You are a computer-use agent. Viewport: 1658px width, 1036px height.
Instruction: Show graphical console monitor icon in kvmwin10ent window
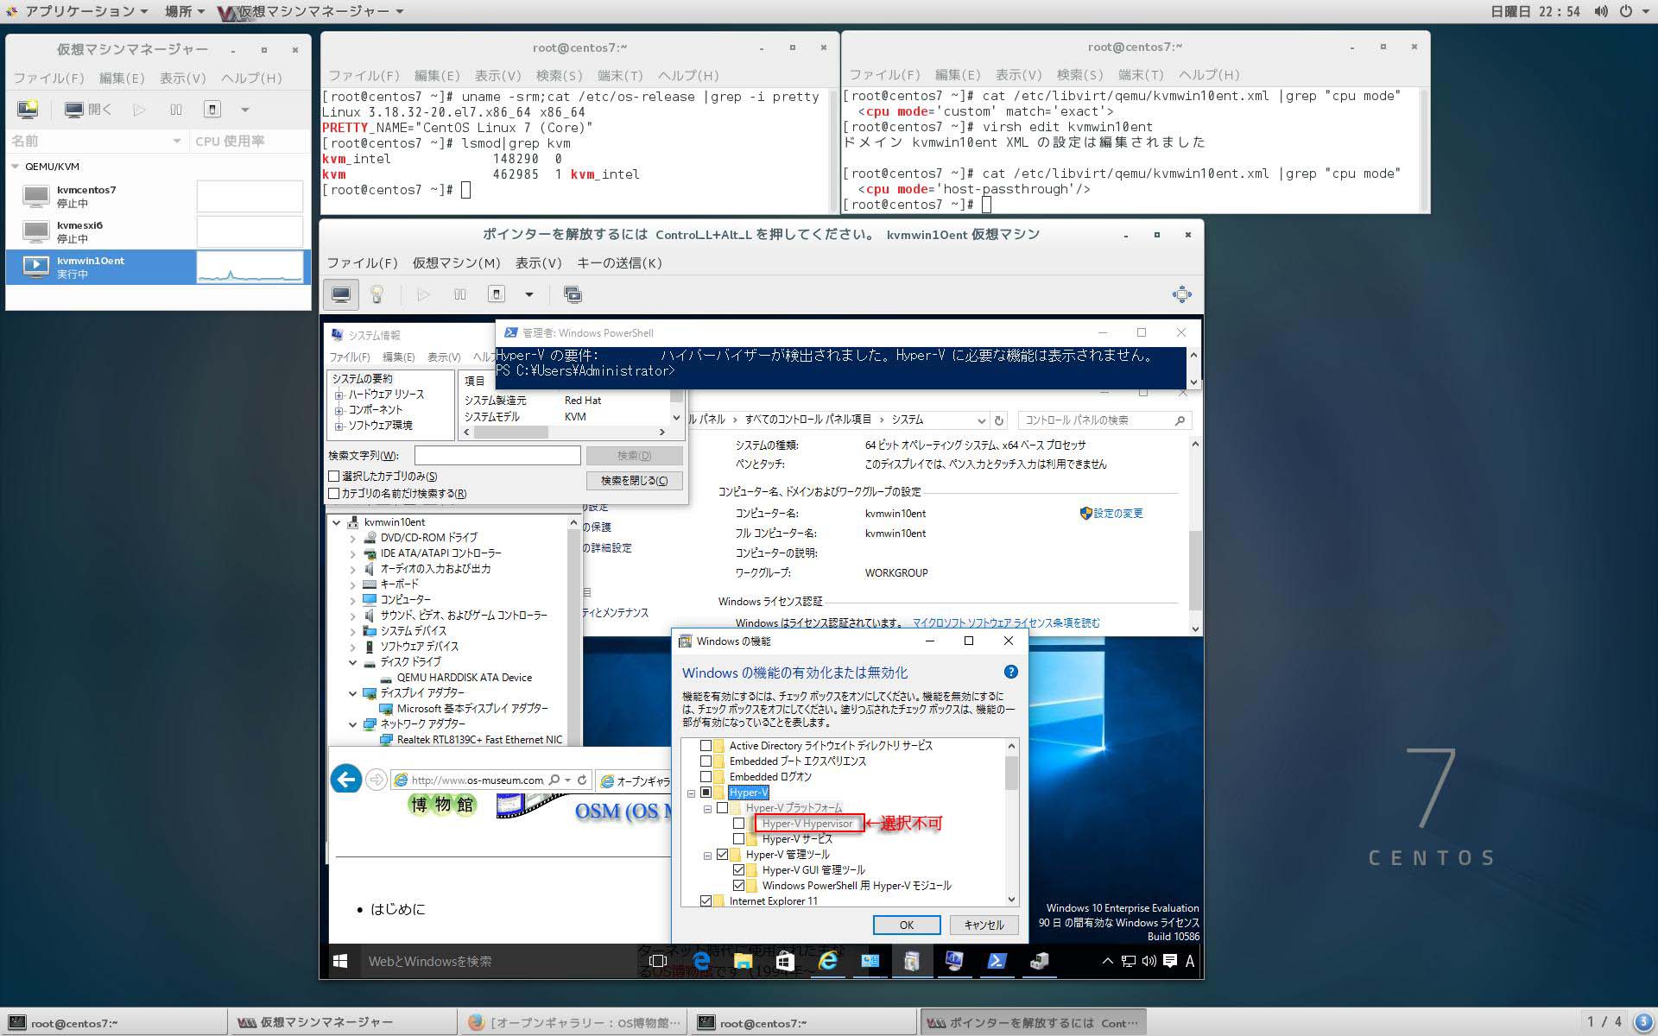(341, 294)
